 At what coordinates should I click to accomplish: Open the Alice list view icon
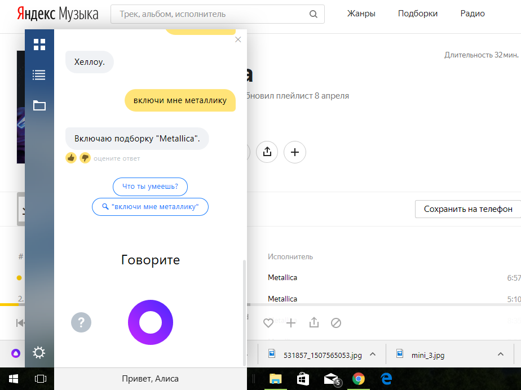[x=39, y=75]
